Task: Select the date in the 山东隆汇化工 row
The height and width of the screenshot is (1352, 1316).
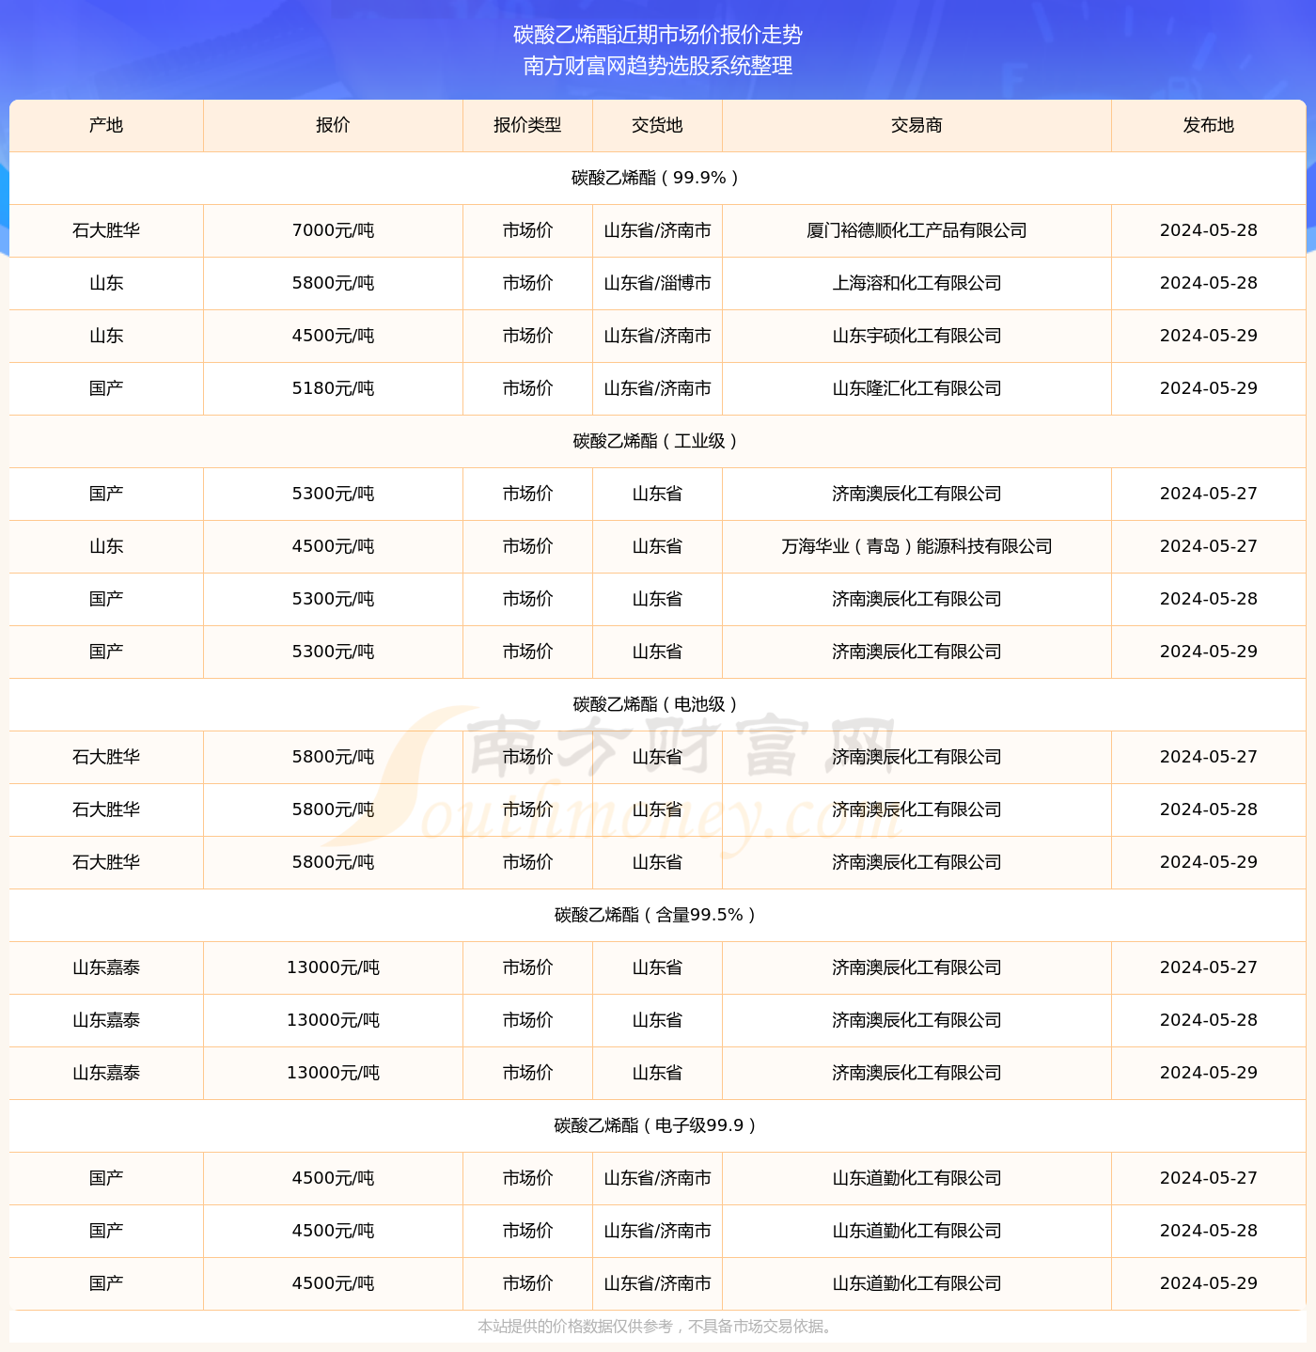Action: pos(1209,388)
